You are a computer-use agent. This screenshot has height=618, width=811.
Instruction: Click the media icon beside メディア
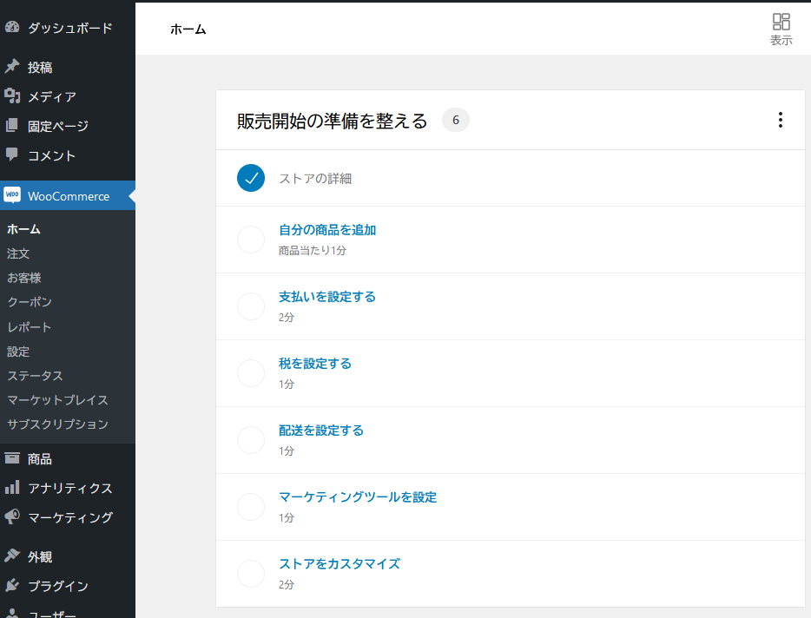(12, 95)
